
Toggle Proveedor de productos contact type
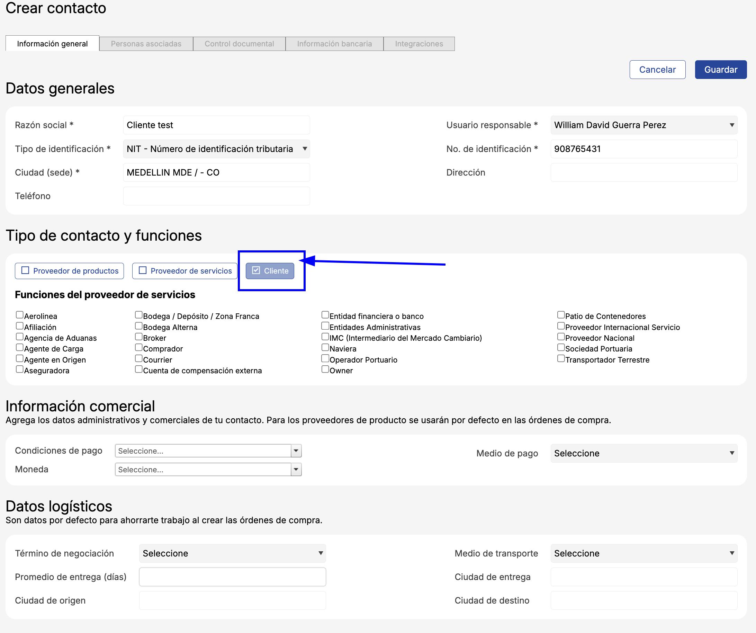coord(69,271)
